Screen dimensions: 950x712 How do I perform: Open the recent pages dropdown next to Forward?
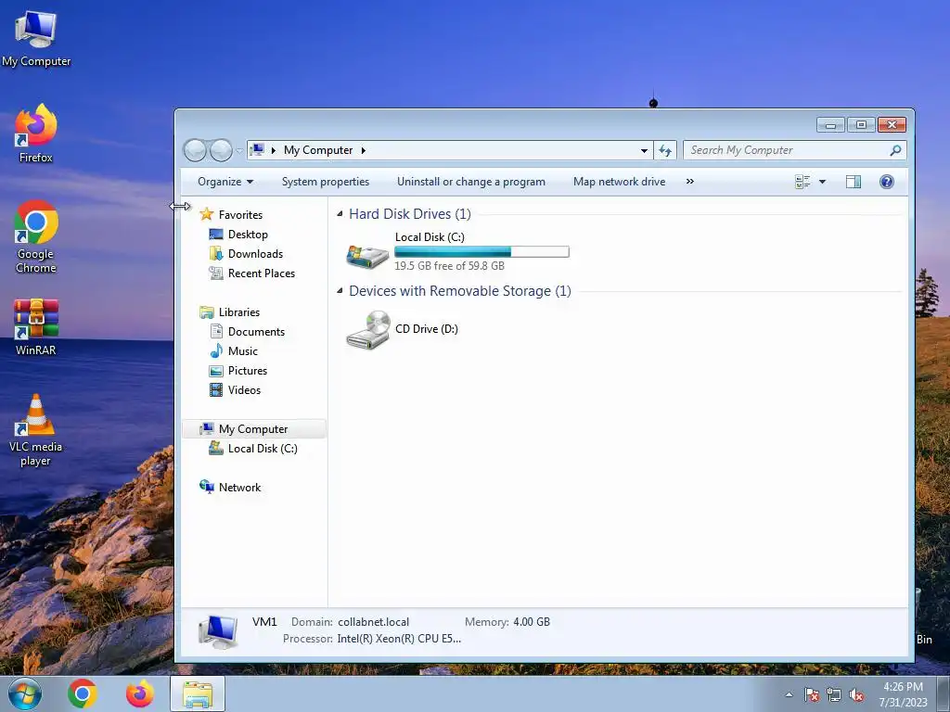(239, 150)
